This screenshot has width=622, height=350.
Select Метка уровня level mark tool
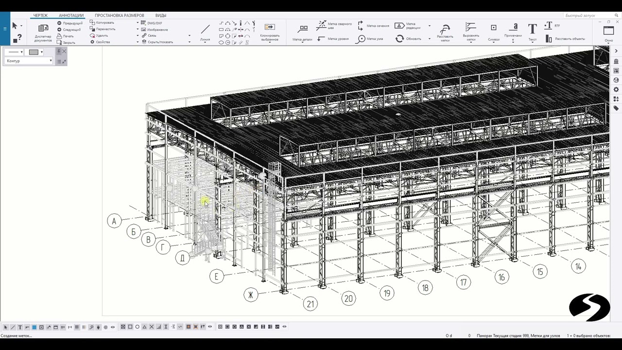click(333, 39)
